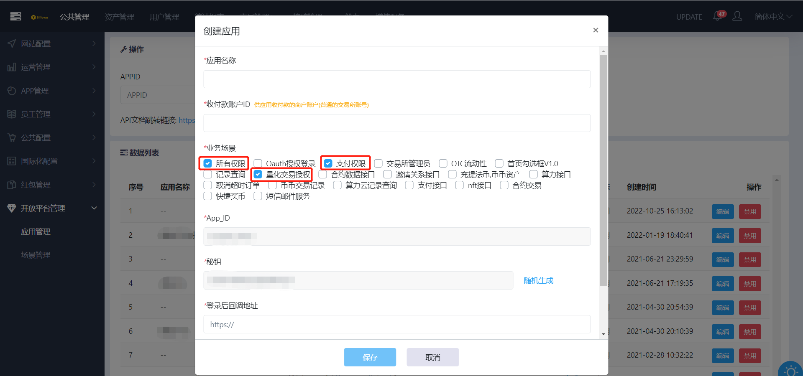Click the 公共配置 cart icon

12,137
